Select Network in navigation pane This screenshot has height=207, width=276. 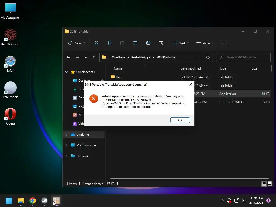click(x=82, y=156)
